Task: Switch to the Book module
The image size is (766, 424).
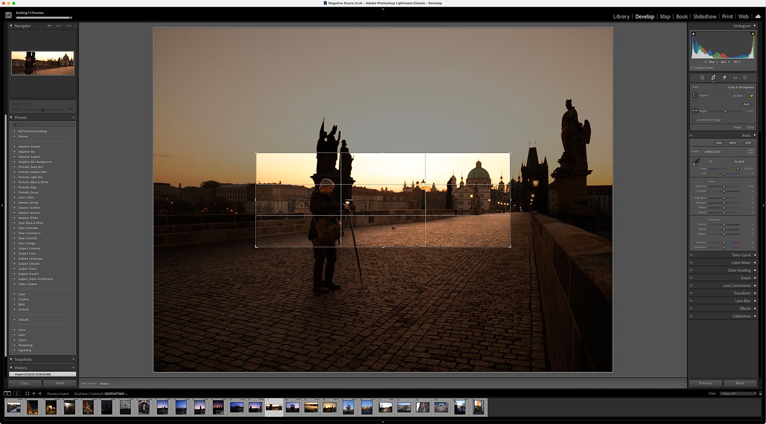Action: pyautogui.click(x=682, y=16)
